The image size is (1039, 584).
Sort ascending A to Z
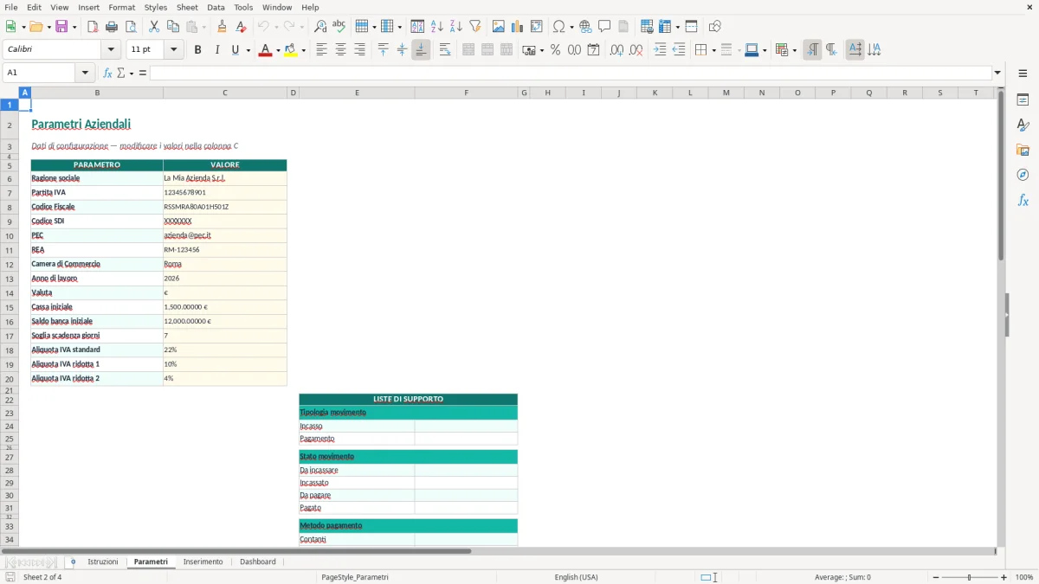point(437,27)
